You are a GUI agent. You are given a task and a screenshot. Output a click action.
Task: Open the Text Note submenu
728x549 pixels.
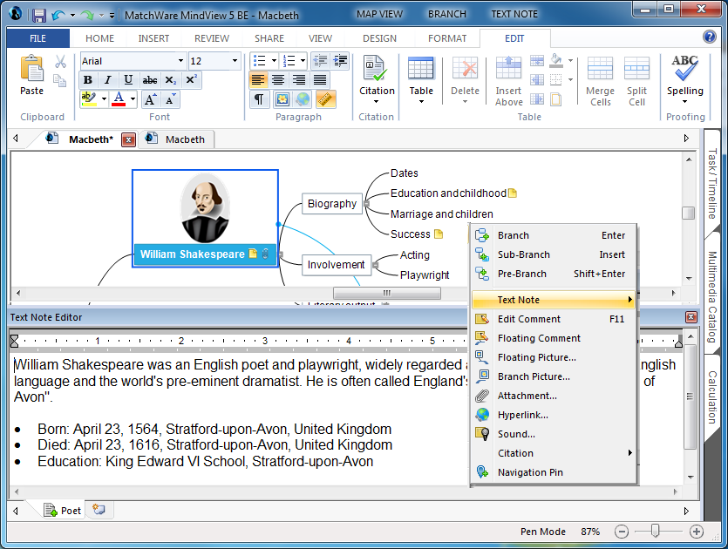pos(554,300)
